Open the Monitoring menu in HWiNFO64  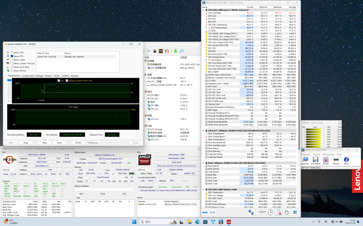click(328, 154)
